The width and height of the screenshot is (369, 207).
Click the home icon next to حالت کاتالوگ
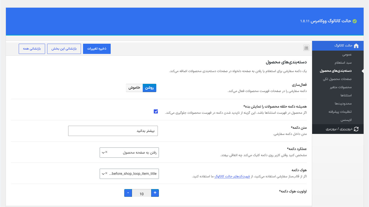tap(356, 46)
